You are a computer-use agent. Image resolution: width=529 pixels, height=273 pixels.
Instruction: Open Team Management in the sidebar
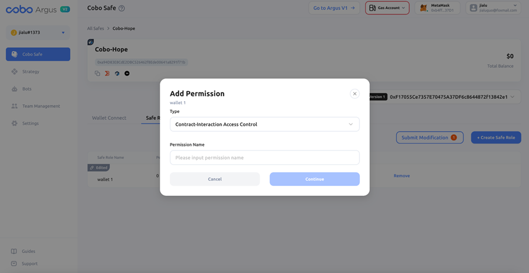pyautogui.click(x=41, y=106)
